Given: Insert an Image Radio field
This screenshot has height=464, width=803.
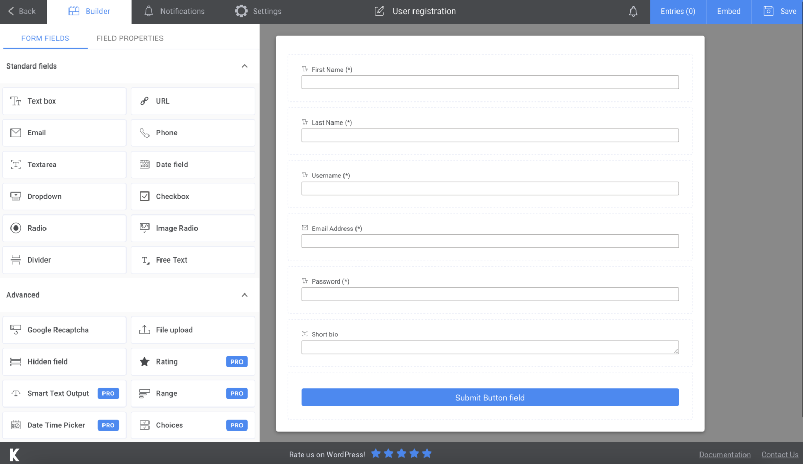Looking at the screenshot, I should pos(192,229).
